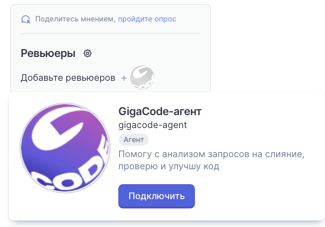The image size is (325, 227).
Task: Select the 'gigacode-agent' username text
Action: tap(152, 125)
